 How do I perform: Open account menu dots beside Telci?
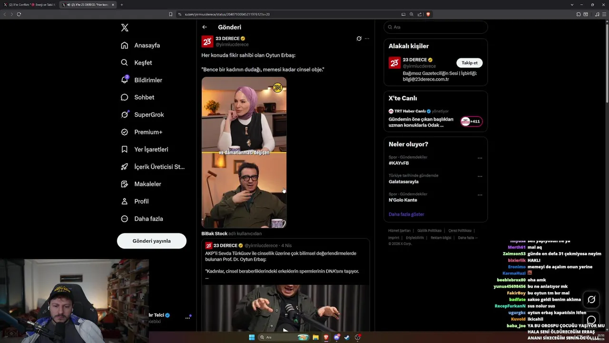pos(187,318)
